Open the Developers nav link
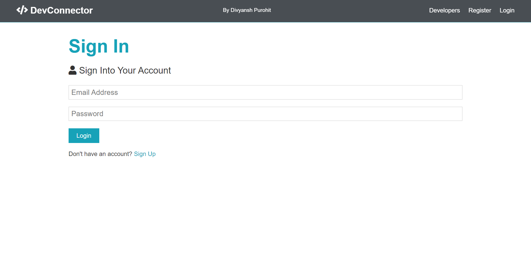 pos(444,10)
